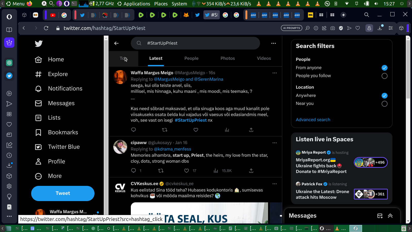Retweet cipaww's tweet
Screen dimensions: 412x232
(x=161, y=170)
